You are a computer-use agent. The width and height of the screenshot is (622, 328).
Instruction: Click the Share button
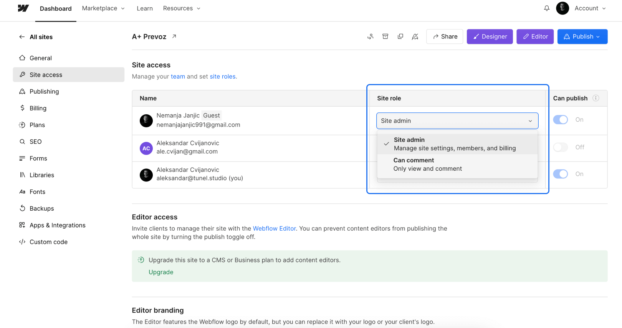445,36
